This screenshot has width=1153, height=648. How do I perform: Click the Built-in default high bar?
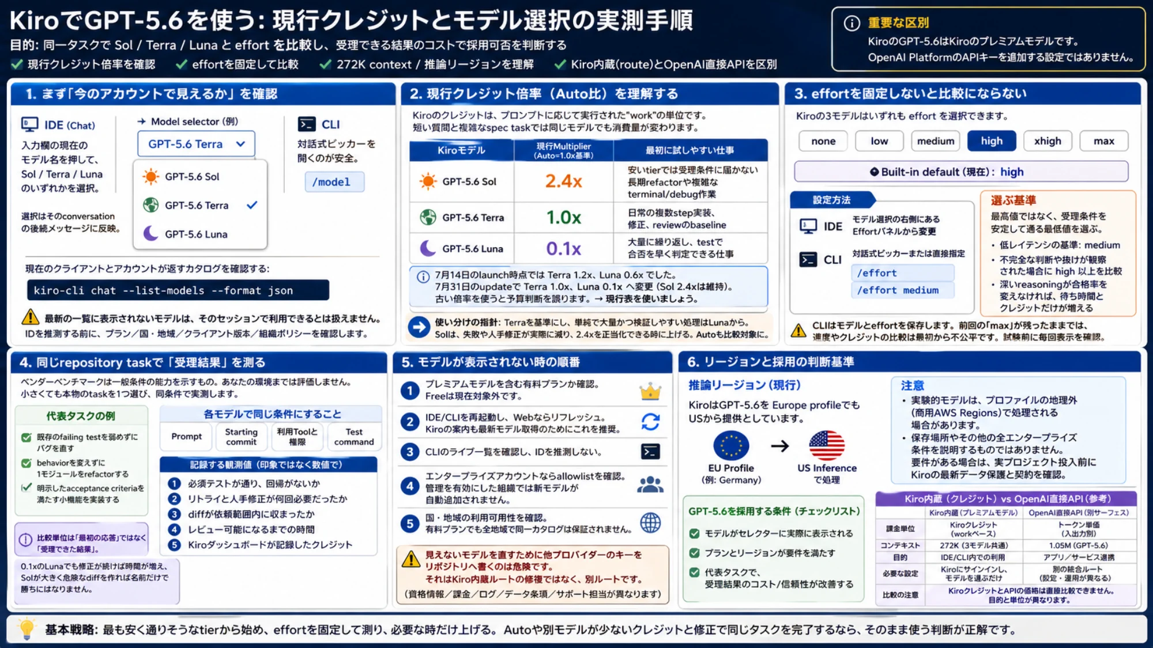click(961, 172)
